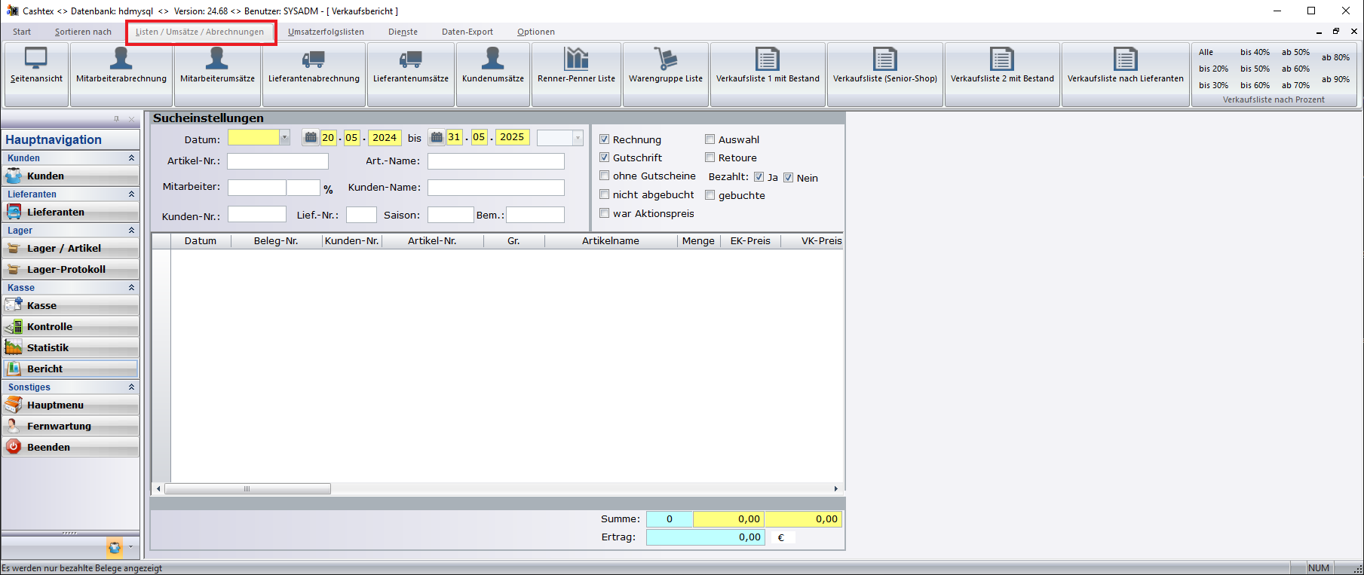Collapse the Kunden navigation section
Image resolution: width=1364 pixels, height=575 pixels.
click(x=131, y=158)
